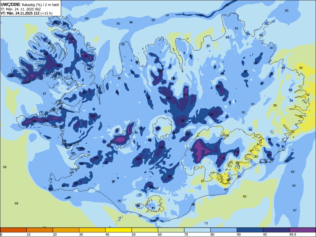Choose the 70–80 pale blue legend swatch
The image size is (316, 237).
click(197, 230)
